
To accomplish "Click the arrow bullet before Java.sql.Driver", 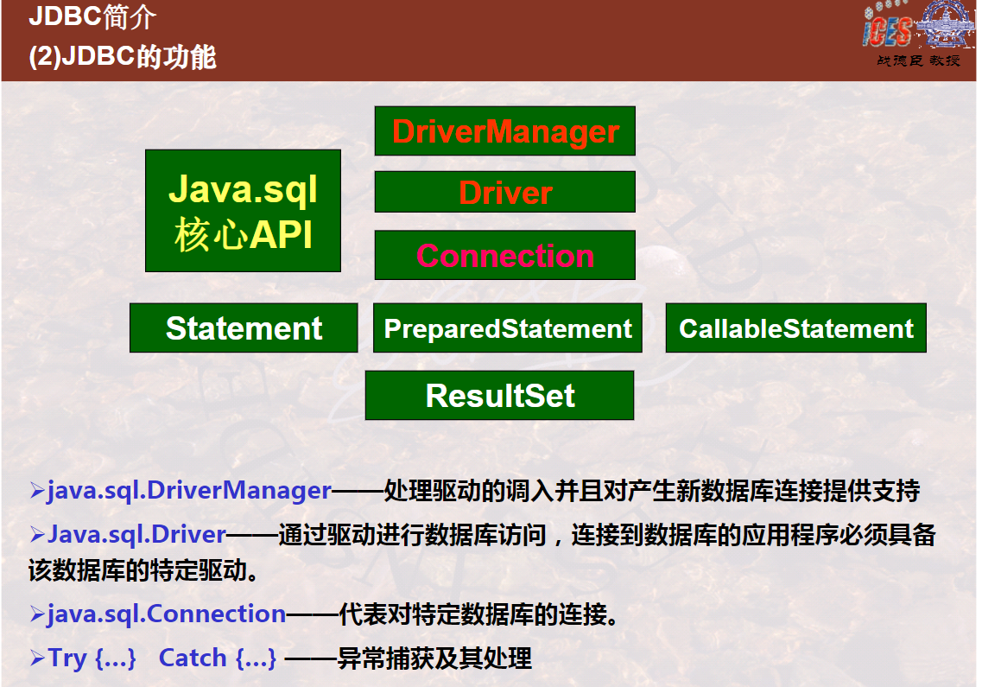I will (37, 535).
